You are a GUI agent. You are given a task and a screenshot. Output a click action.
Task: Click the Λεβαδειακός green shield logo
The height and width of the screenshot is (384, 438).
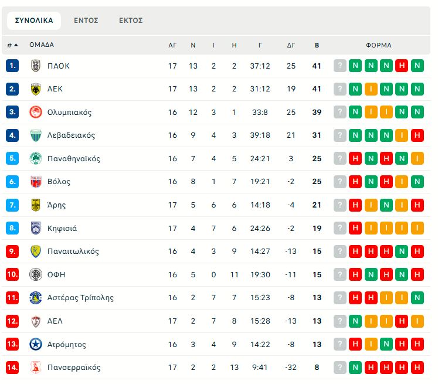[x=36, y=135]
